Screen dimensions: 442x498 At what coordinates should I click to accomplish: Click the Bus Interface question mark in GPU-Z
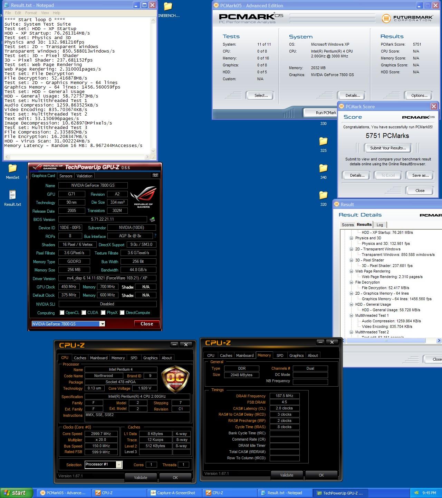(x=155, y=236)
